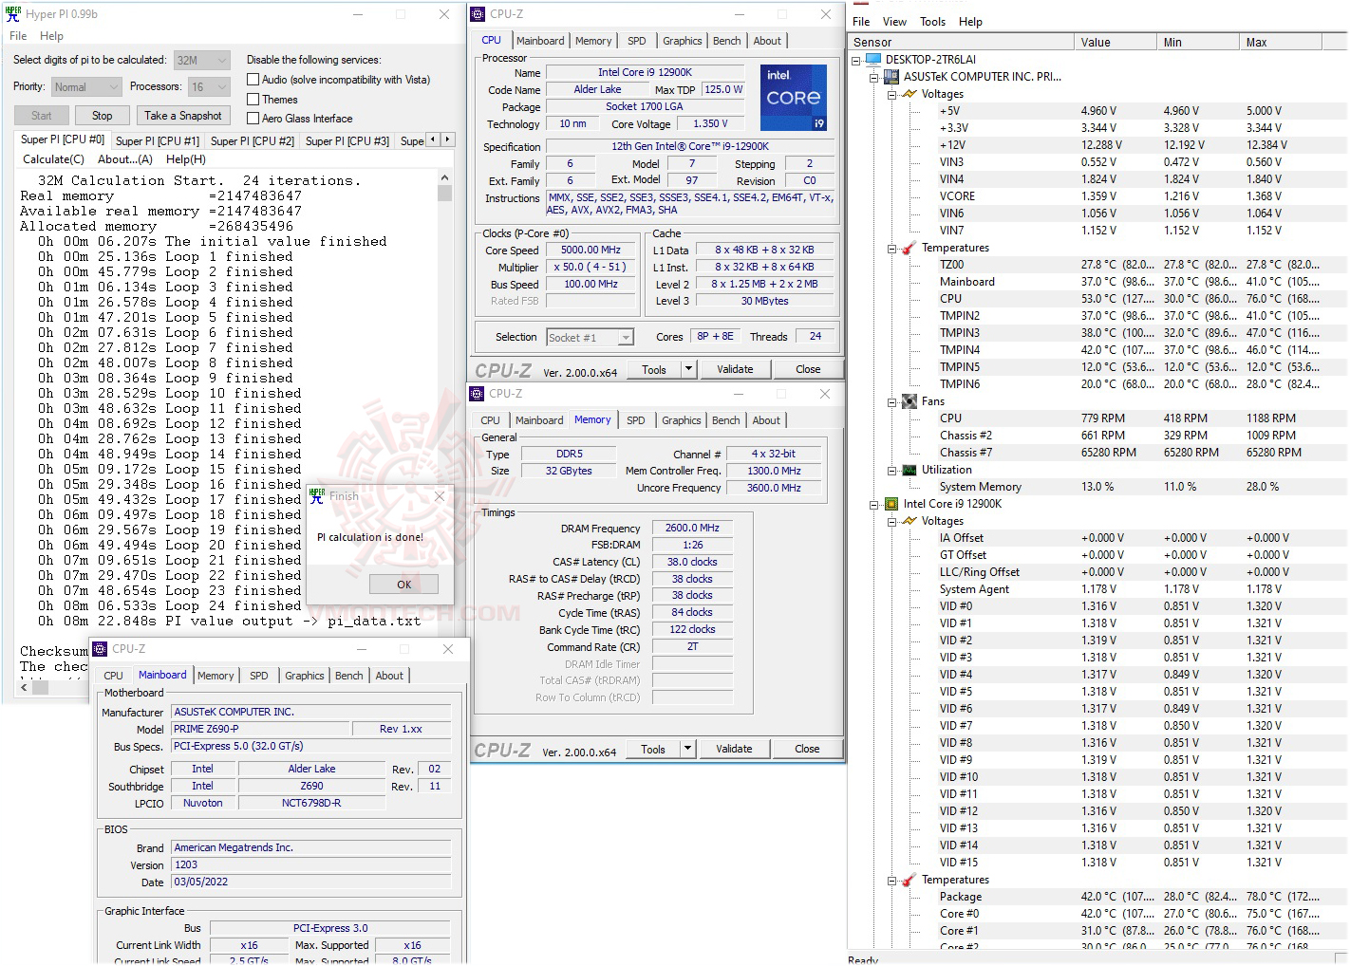
Task: Click the Validate button in CPU-Z
Action: point(735,368)
